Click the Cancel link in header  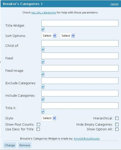(114, 4)
